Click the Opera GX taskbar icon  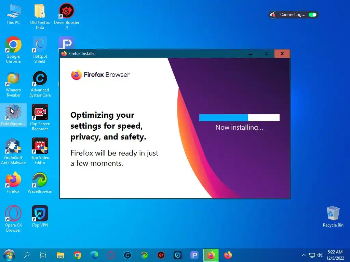point(111,255)
